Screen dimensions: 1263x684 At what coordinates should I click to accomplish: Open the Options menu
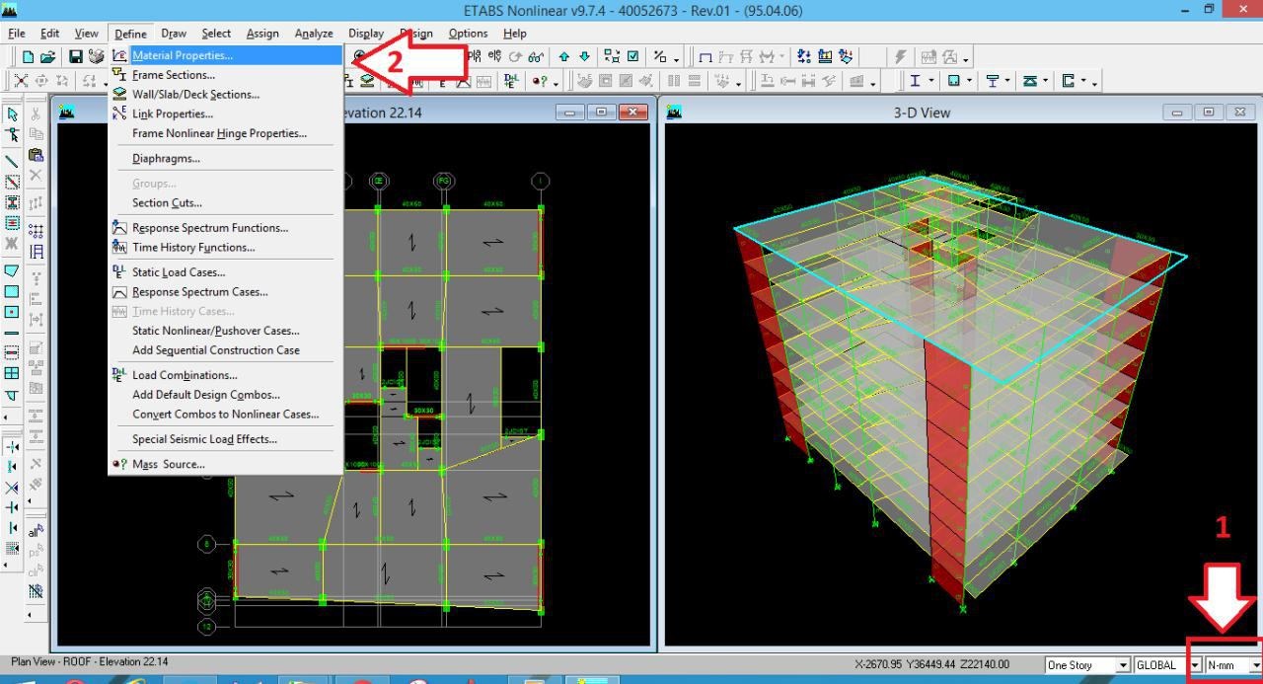[468, 33]
